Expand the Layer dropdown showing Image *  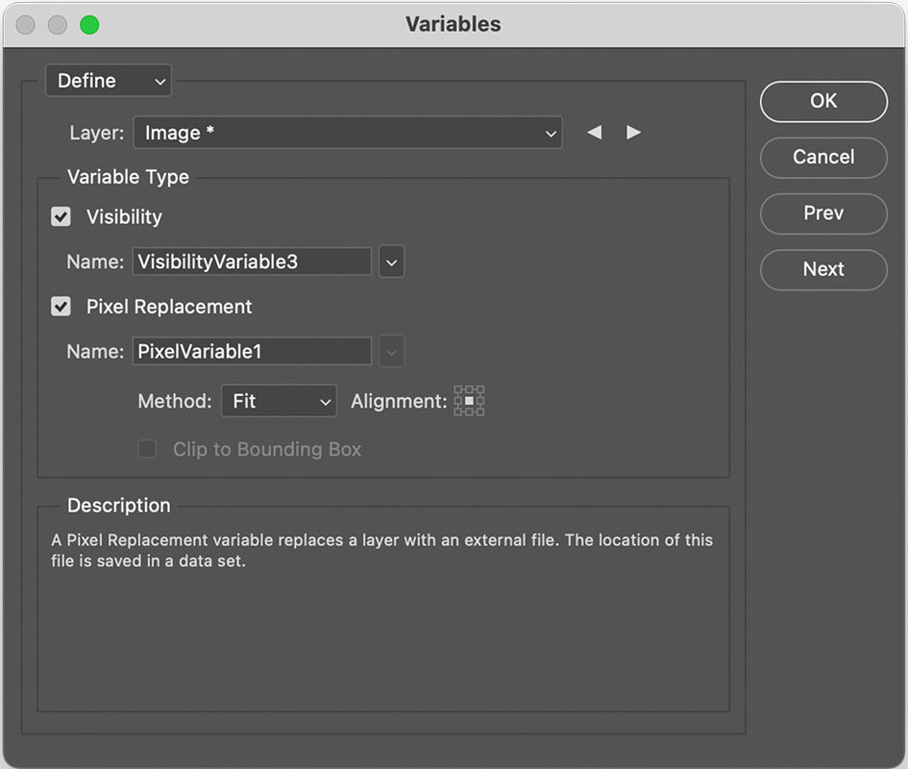(347, 134)
